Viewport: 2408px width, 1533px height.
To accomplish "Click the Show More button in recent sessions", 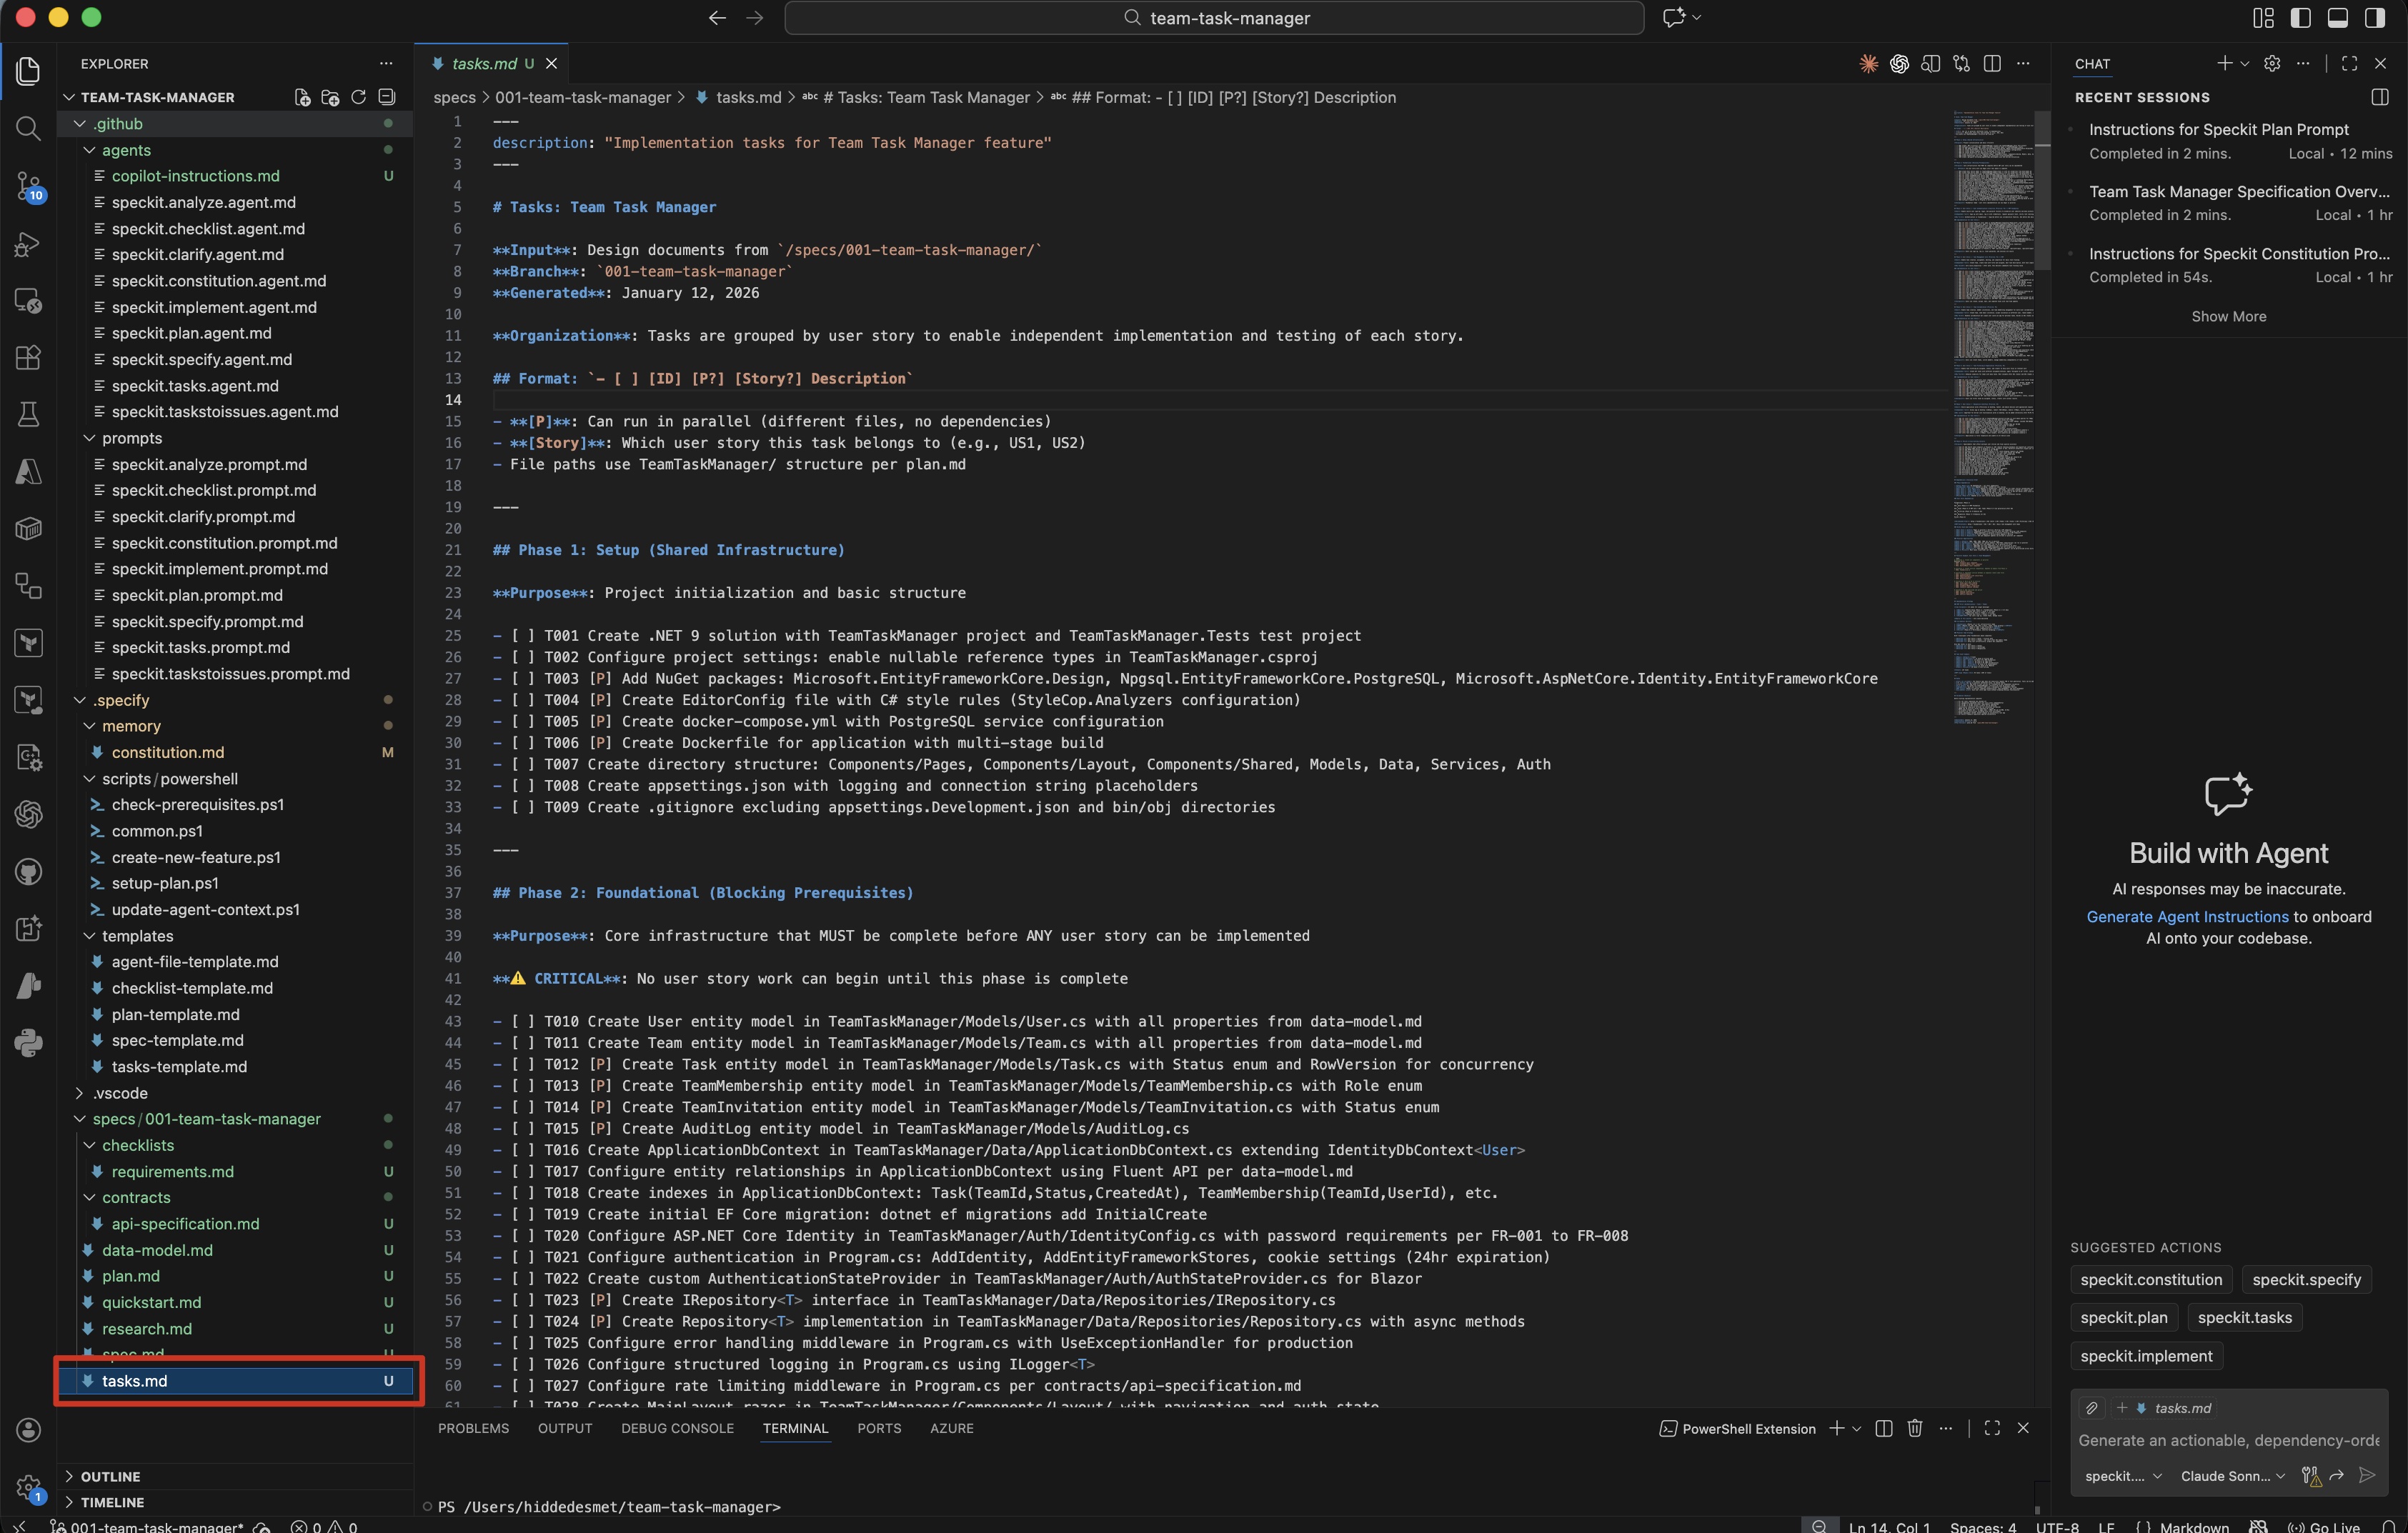I will [x=2229, y=315].
